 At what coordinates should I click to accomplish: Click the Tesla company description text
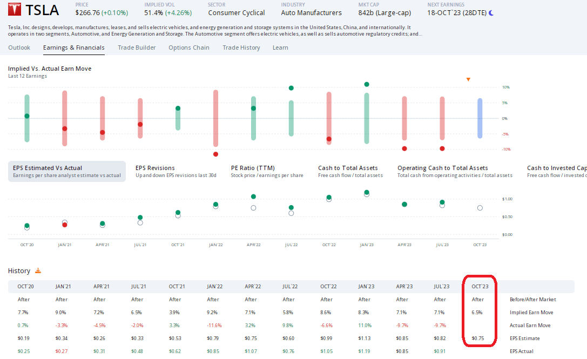[215, 31]
